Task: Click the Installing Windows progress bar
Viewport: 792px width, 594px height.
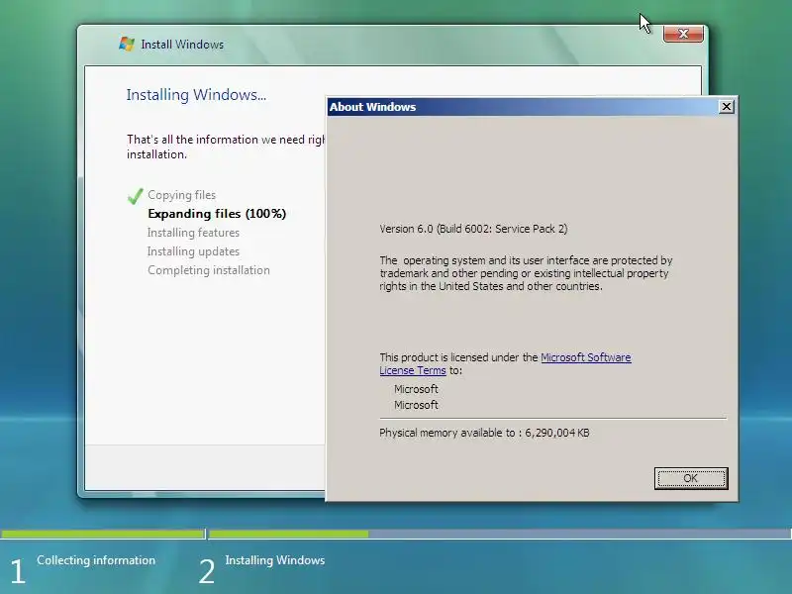Action: tap(500, 534)
